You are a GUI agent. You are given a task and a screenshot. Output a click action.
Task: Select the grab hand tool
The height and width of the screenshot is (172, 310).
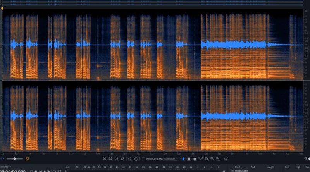[136, 159]
